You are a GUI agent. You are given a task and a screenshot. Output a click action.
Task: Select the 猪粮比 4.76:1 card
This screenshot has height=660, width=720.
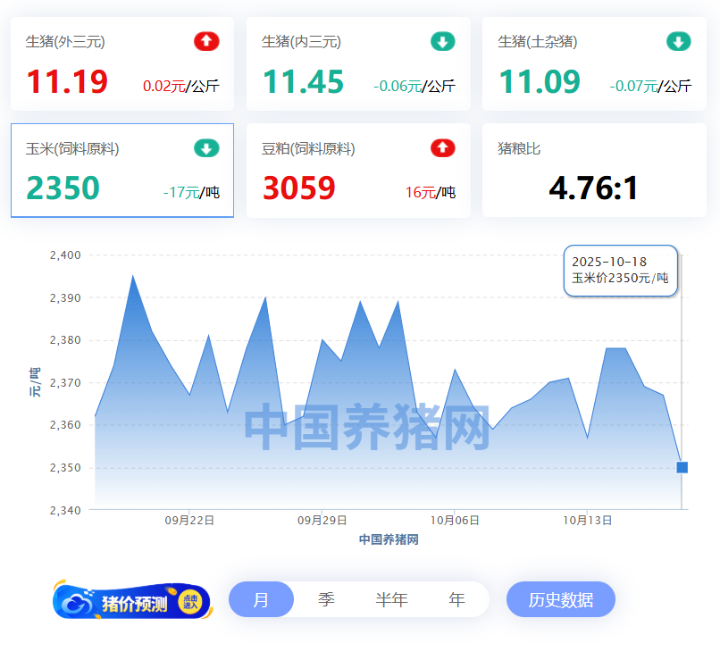594,171
